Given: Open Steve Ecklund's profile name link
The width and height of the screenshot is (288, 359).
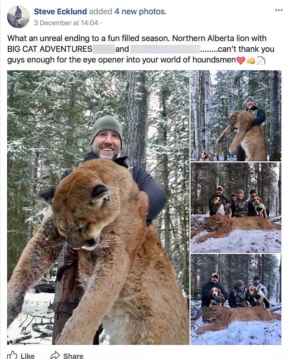Looking at the screenshot, I should pos(60,11).
